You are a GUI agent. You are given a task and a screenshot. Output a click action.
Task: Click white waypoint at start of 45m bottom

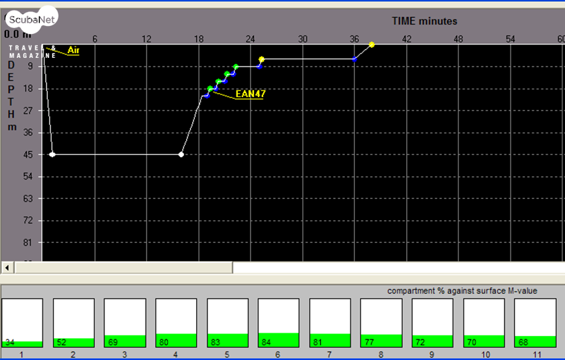click(53, 154)
